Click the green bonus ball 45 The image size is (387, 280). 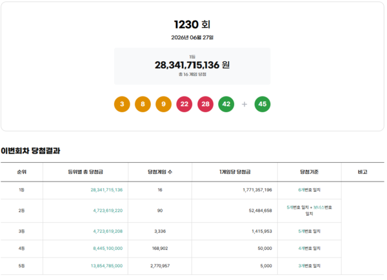tap(263, 104)
